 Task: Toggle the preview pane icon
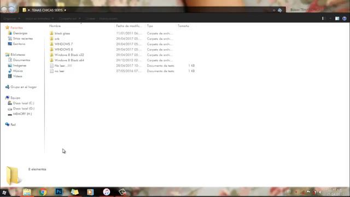(x=337, y=19)
